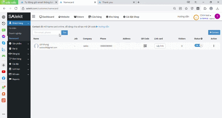Click the orange shop logo icon
This screenshot has height=118, width=222.
pyautogui.click(x=196, y=17)
